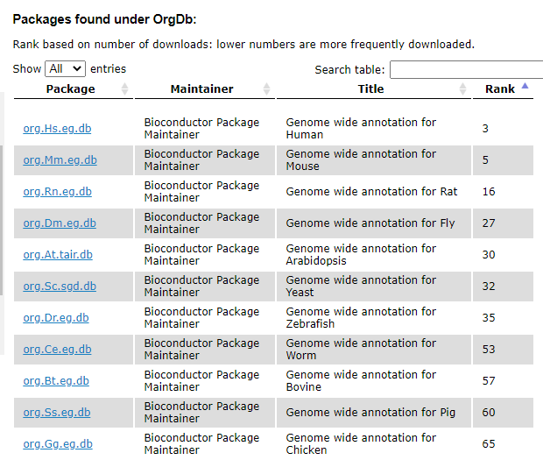Click the Maintainer column header text

point(201,89)
